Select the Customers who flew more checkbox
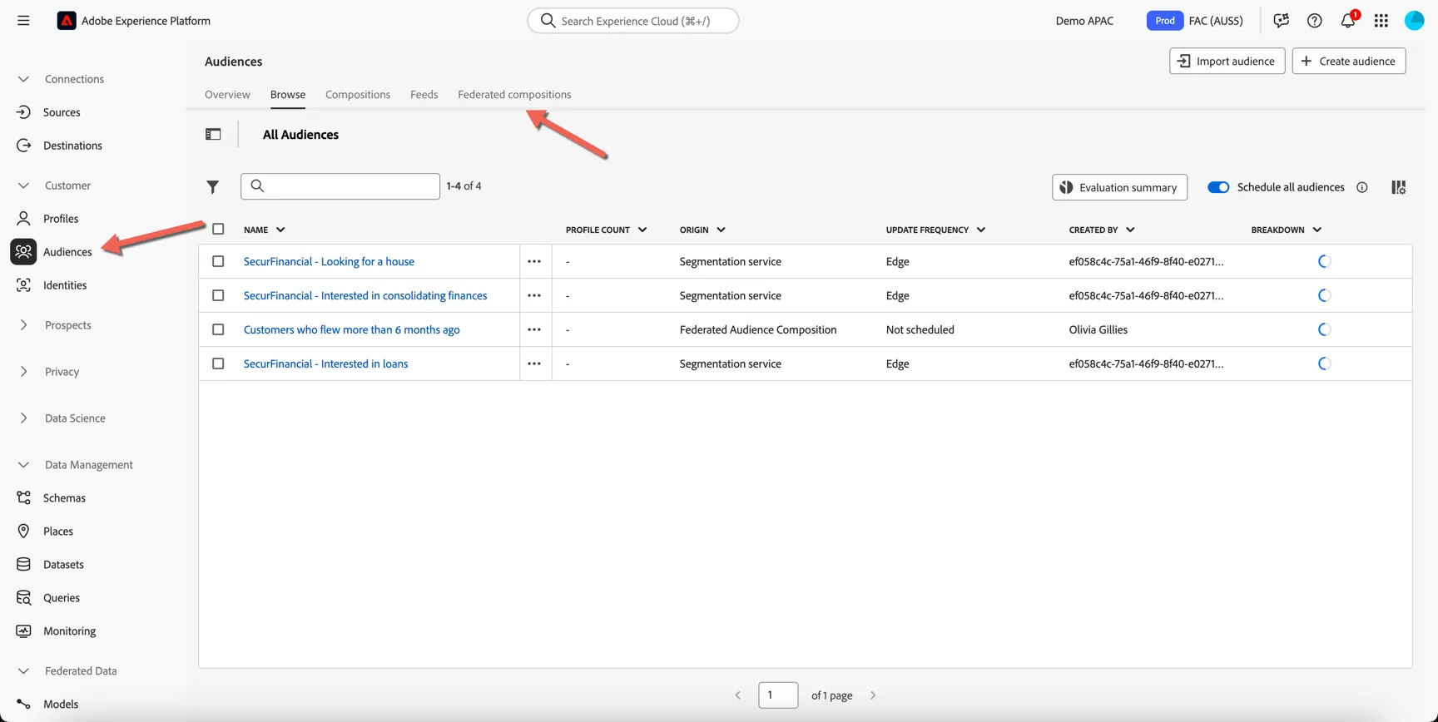Image resolution: width=1438 pixels, height=722 pixels. 218,329
